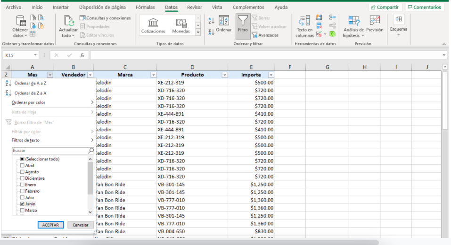
Task: Check the Diciembre checkbox
Action: tap(22, 178)
